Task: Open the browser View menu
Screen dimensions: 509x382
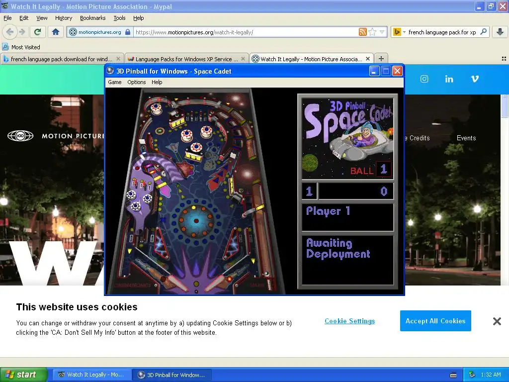Action: click(x=42, y=18)
